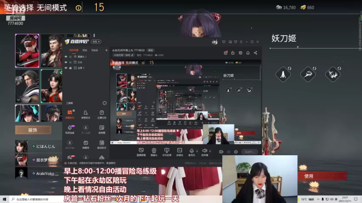Open the mode switch pill beside 直播伴侣 logo
The height and width of the screenshot is (203, 362).
click(96, 42)
